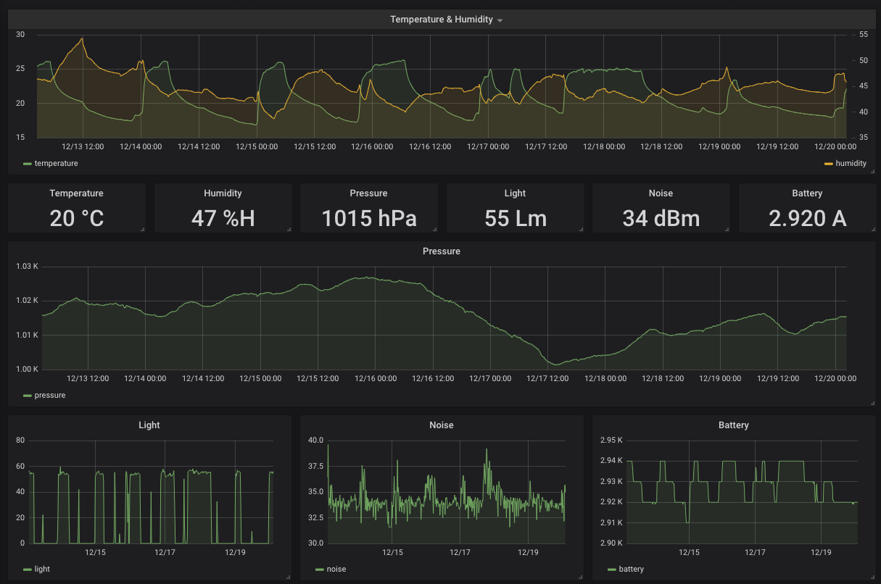Open the Light graph panel title menu
The image size is (881, 584).
coord(149,425)
